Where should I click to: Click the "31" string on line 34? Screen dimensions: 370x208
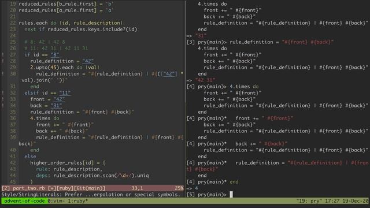[x=57, y=106]
